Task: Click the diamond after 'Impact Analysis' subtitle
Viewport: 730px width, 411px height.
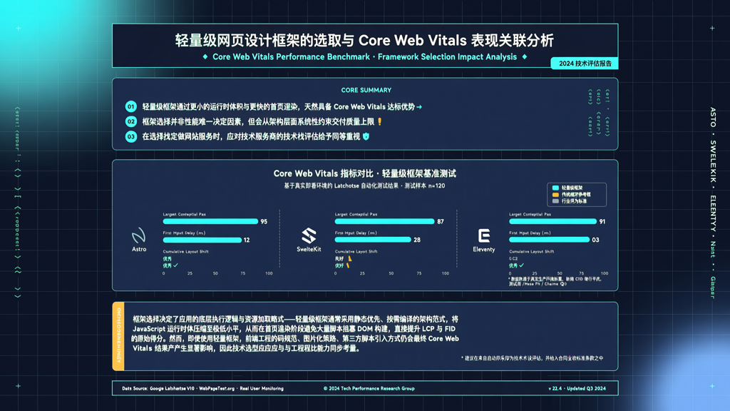Action: (525, 57)
